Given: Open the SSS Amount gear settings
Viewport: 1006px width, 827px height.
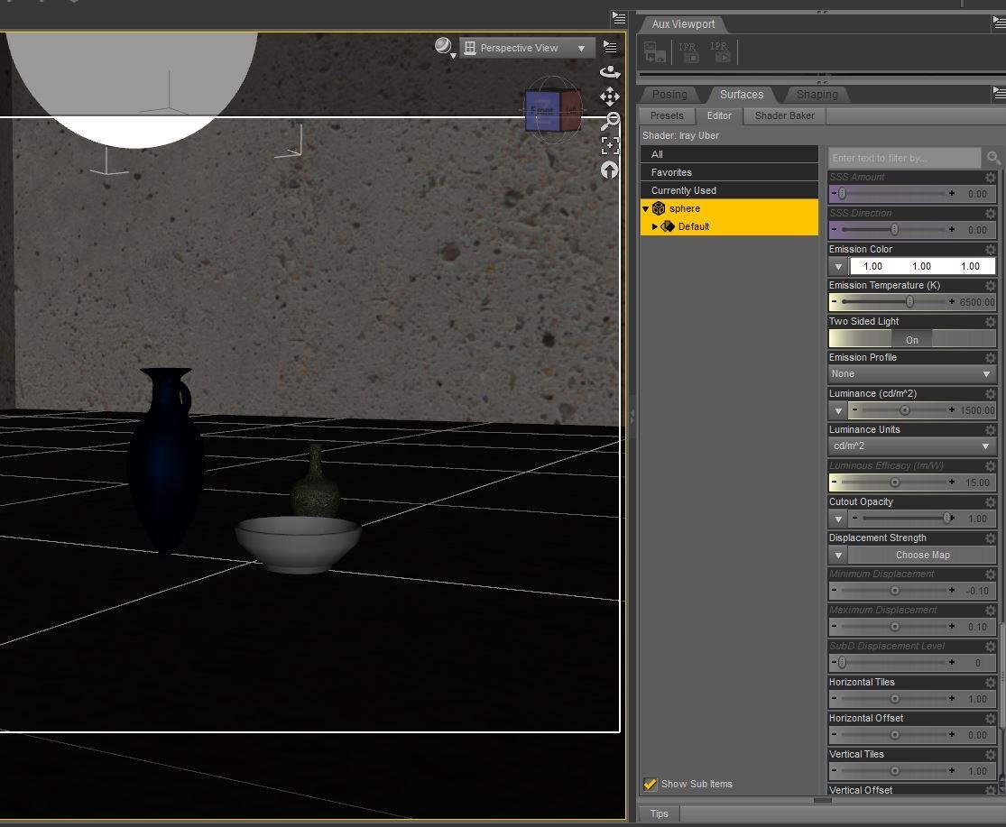Looking at the screenshot, I should pyautogui.click(x=991, y=177).
